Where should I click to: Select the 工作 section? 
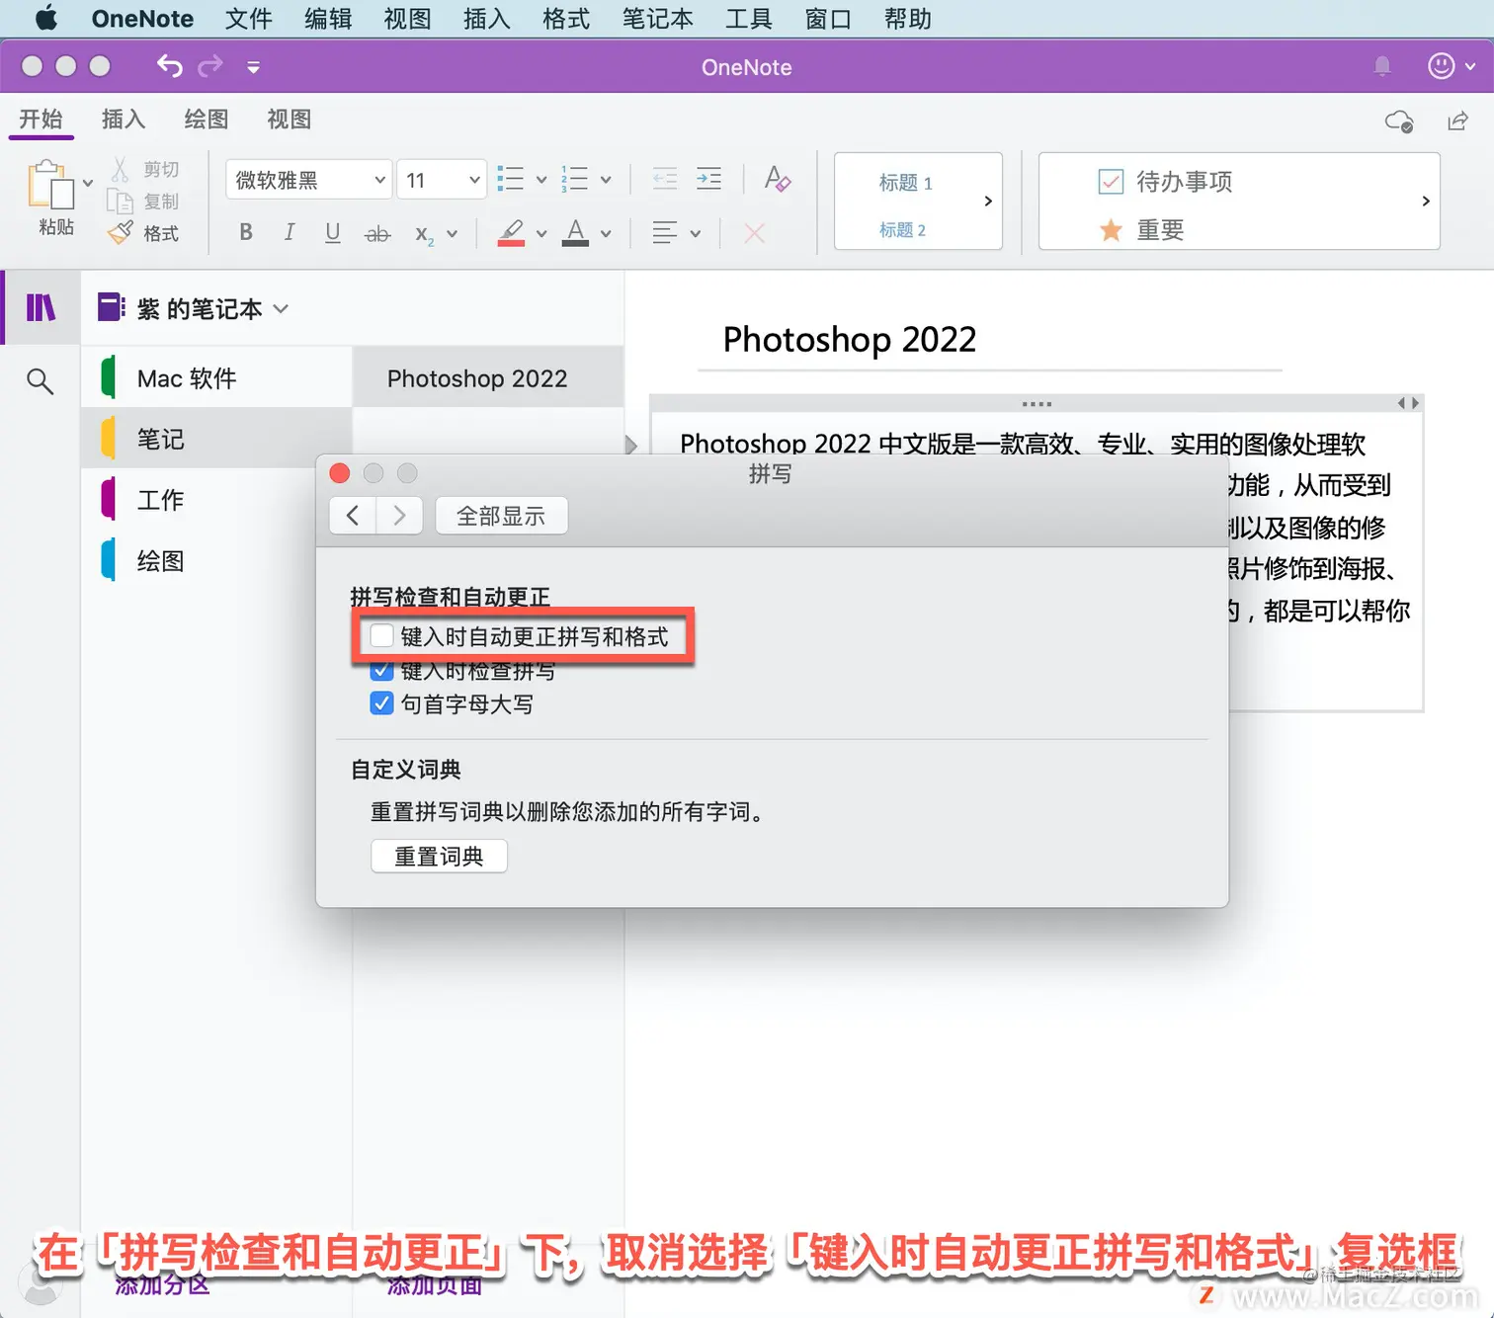click(216, 500)
